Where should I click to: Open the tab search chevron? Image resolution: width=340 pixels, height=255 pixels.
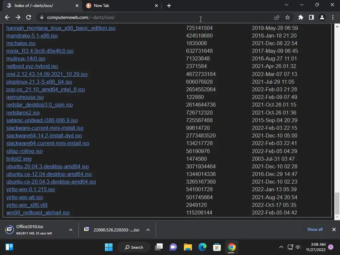pos(287,5)
